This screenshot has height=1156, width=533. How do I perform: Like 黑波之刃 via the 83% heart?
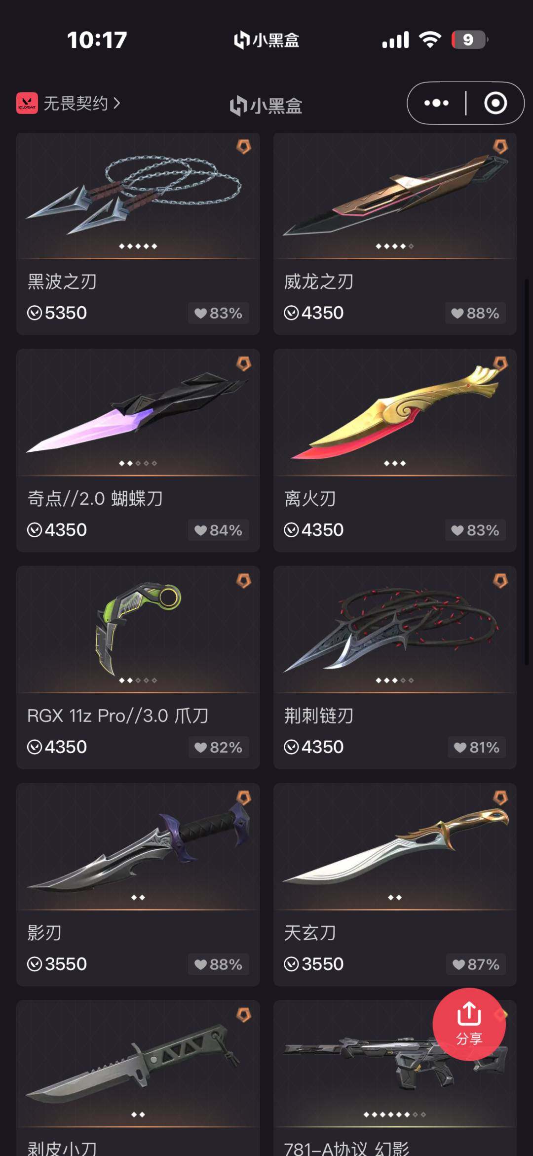click(x=218, y=313)
